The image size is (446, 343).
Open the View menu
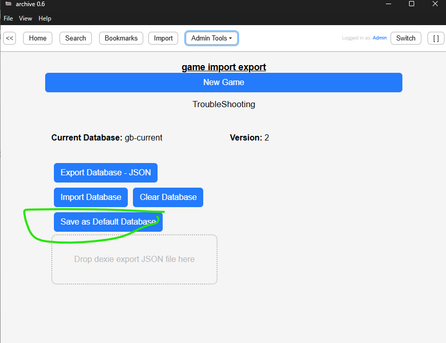[x=25, y=18]
